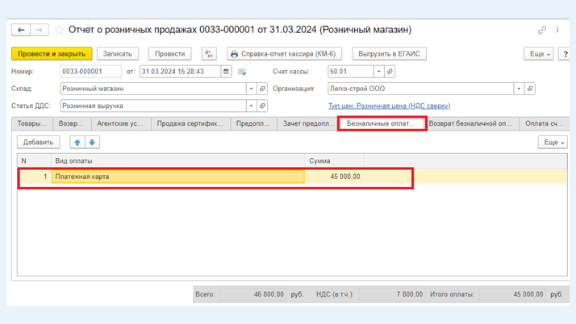
Task: Expand the Счет кассы dropdown
Action: point(378,72)
